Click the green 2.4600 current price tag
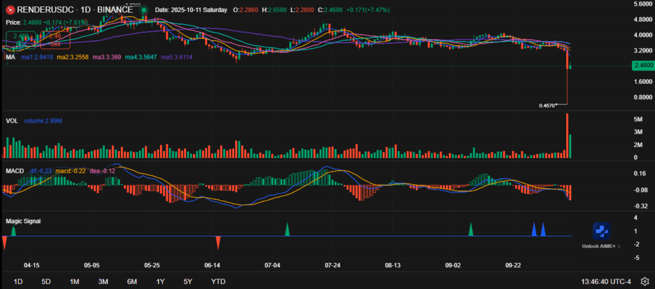 click(642, 65)
